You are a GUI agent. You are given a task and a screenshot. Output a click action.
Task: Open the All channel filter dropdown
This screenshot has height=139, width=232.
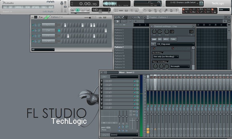coord(43,50)
